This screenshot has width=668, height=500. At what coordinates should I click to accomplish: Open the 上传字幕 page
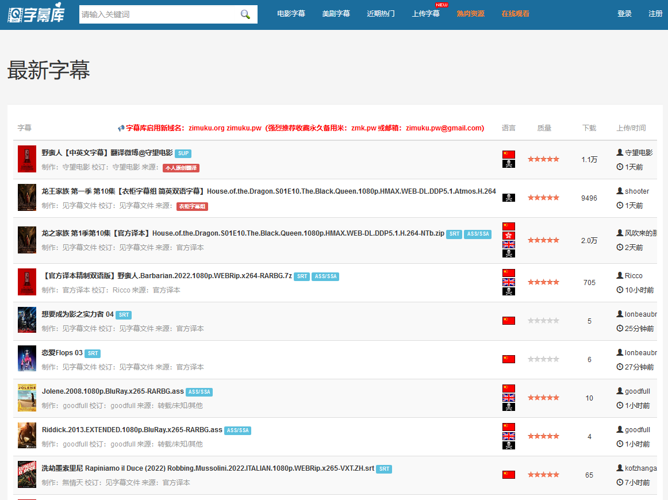425,14
